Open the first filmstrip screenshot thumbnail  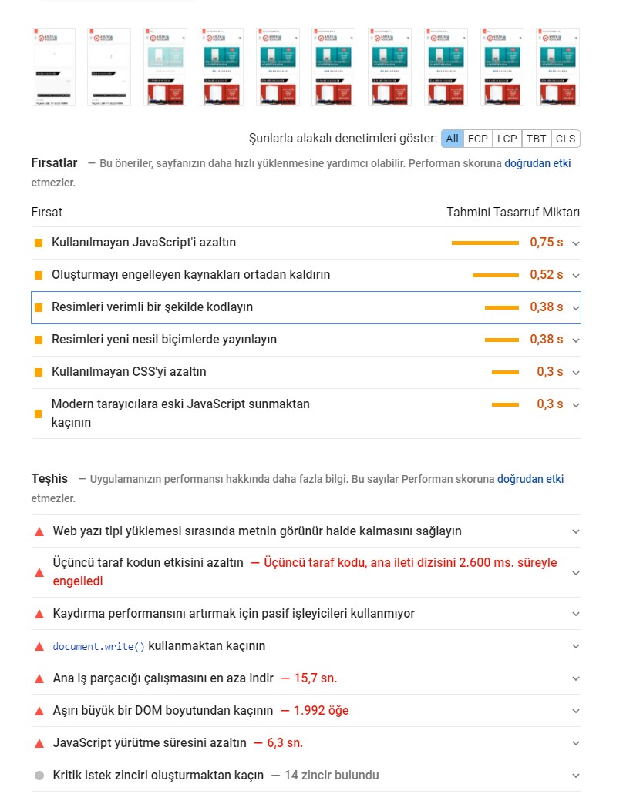(53, 67)
